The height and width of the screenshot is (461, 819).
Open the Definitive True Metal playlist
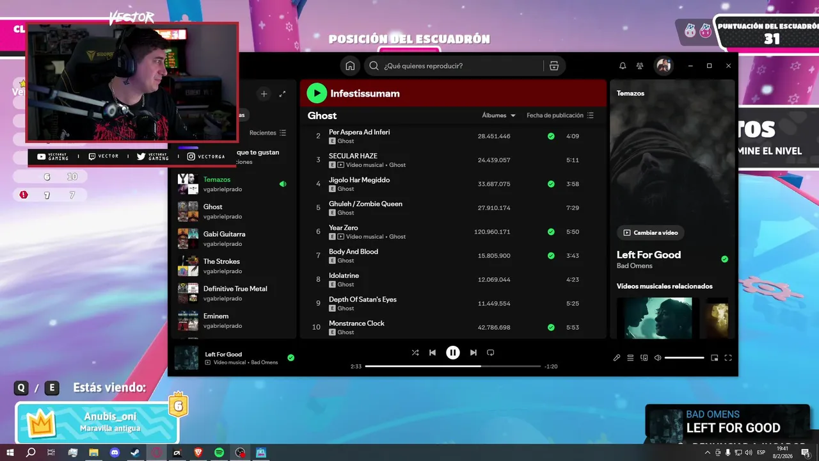pyautogui.click(x=232, y=293)
